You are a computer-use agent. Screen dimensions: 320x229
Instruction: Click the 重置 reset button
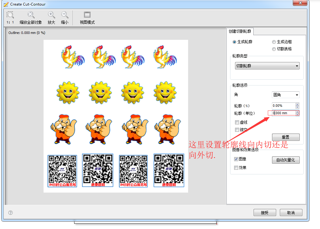286,137
